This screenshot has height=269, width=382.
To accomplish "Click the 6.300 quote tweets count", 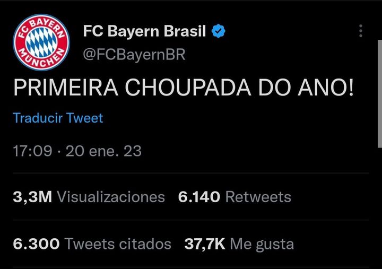I will click(x=36, y=244).
